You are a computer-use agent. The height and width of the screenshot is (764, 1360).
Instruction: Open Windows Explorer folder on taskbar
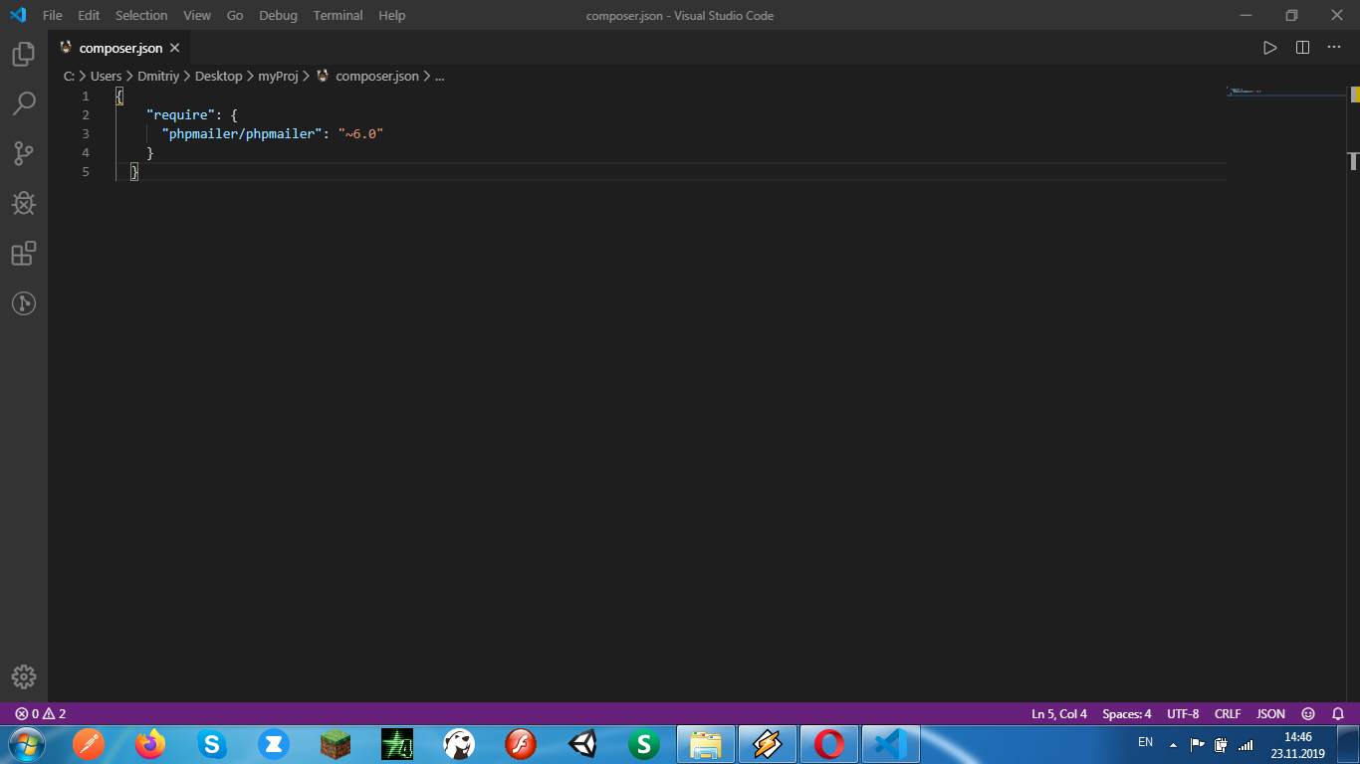tap(706, 743)
